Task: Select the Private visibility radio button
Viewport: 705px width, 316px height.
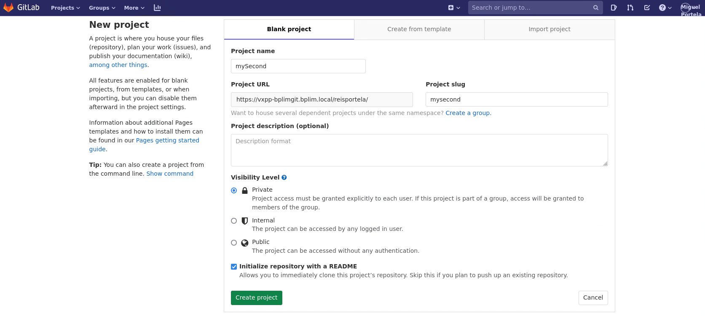Action: [x=234, y=190]
